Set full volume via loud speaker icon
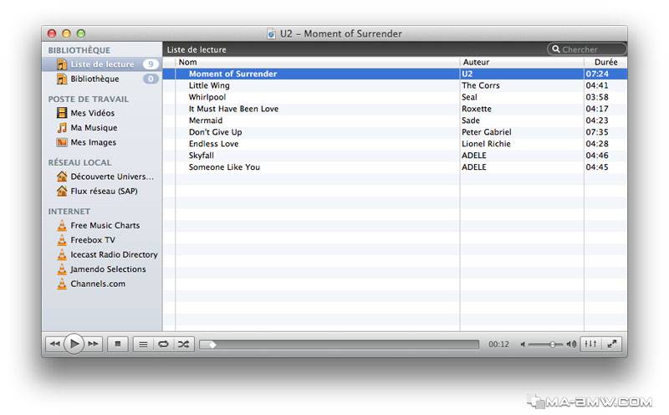The width and height of the screenshot is (669, 415). (x=571, y=344)
